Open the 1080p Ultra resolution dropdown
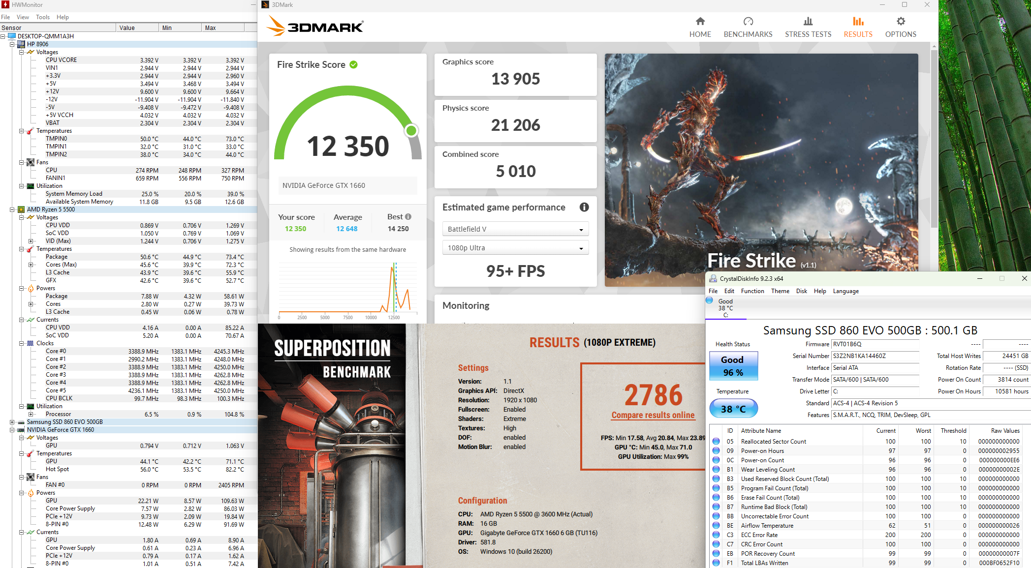 coord(515,248)
